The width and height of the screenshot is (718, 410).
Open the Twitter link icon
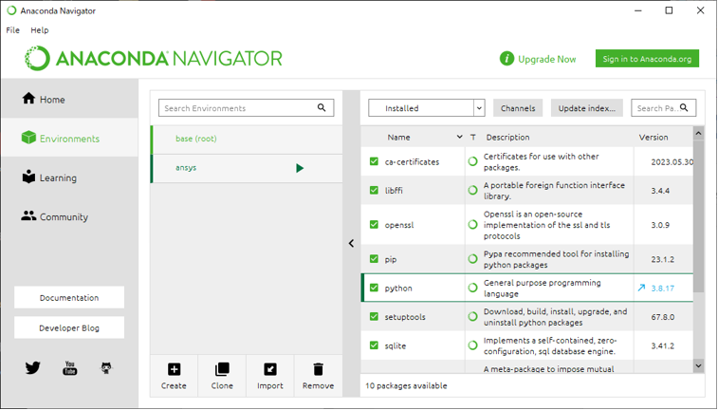pos(33,367)
